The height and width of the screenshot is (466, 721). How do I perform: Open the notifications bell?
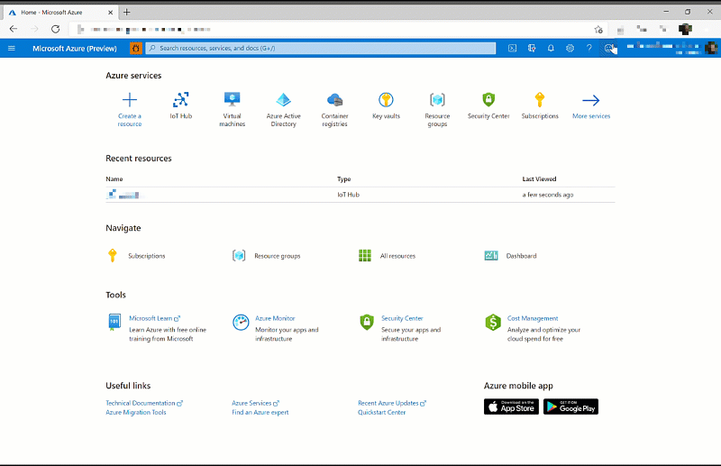pyautogui.click(x=551, y=49)
